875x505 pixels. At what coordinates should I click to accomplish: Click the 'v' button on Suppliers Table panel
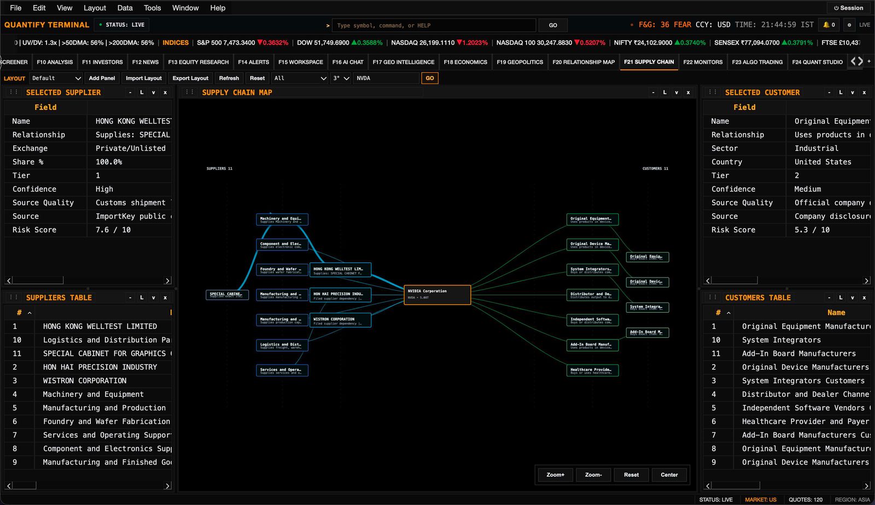[154, 297]
